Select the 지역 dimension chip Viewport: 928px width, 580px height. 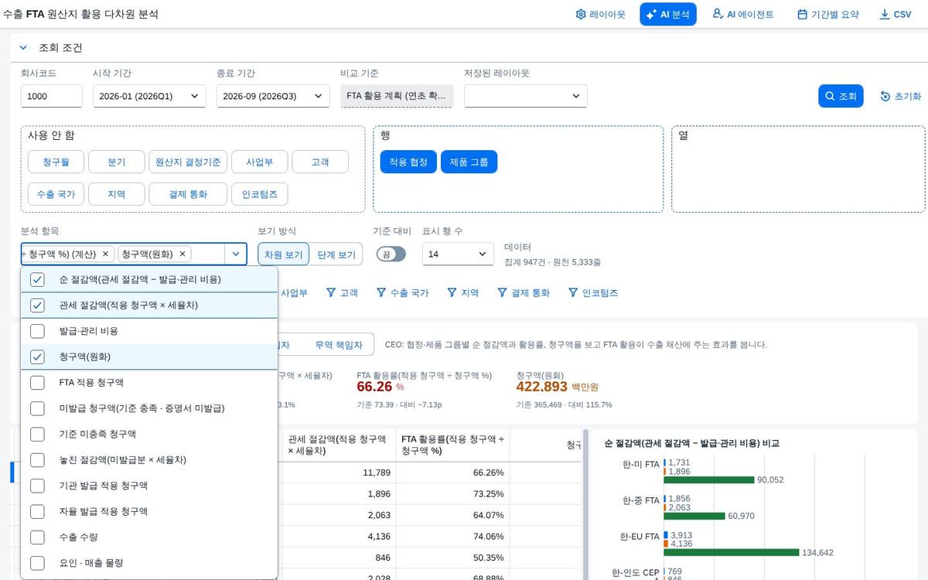tap(117, 194)
